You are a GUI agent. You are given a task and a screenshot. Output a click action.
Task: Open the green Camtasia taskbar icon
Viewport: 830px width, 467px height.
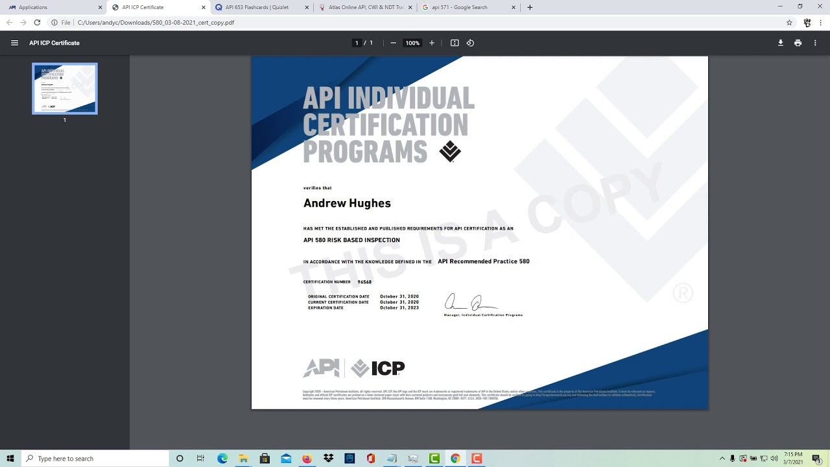[434, 459]
